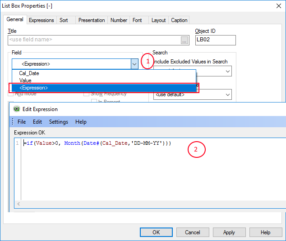Open the Font tab
This screenshot has width=286, height=241.
point(137,20)
